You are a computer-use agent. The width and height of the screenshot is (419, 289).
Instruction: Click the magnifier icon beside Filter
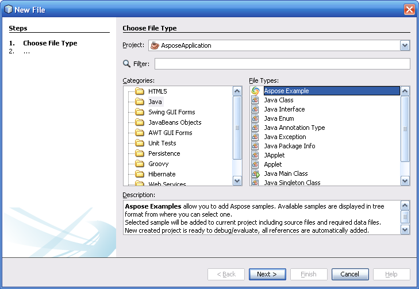[126, 64]
